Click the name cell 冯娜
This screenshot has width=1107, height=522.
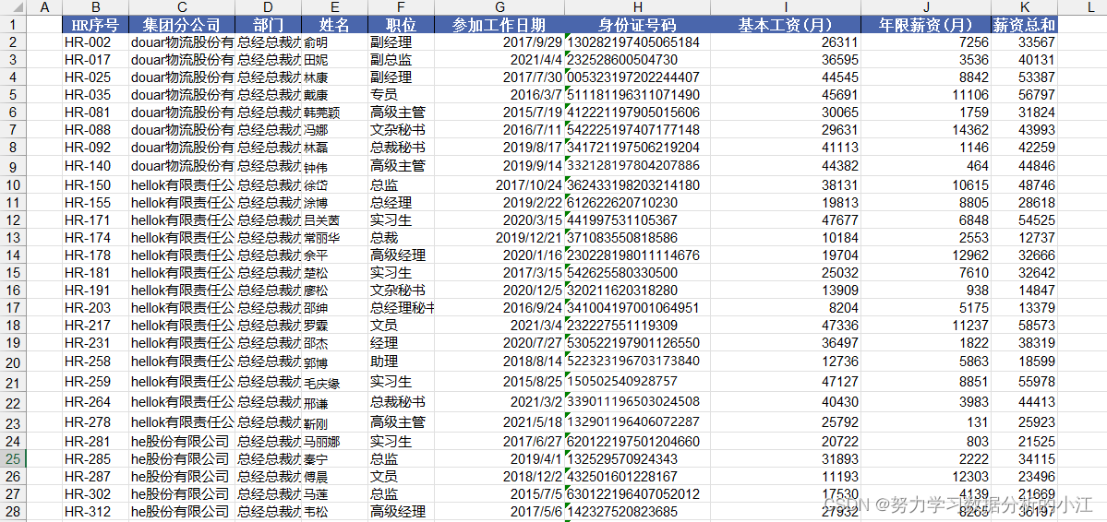(x=334, y=130)
